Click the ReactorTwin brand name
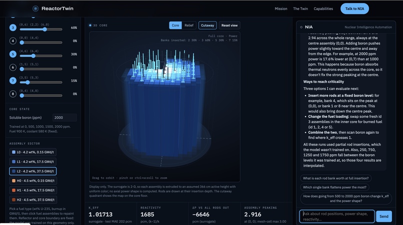 [x=57, y=8]
